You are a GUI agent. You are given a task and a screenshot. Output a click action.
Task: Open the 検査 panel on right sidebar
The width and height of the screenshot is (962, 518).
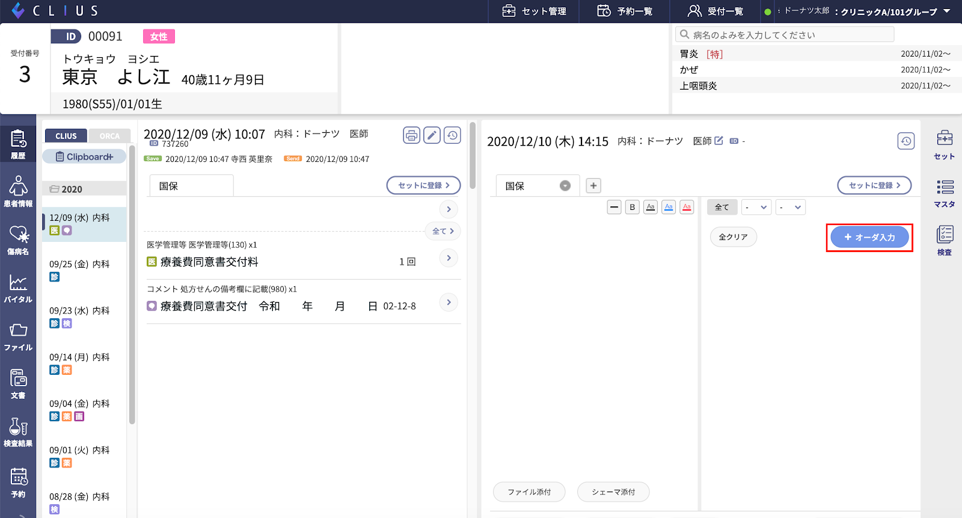click(945, 241)
